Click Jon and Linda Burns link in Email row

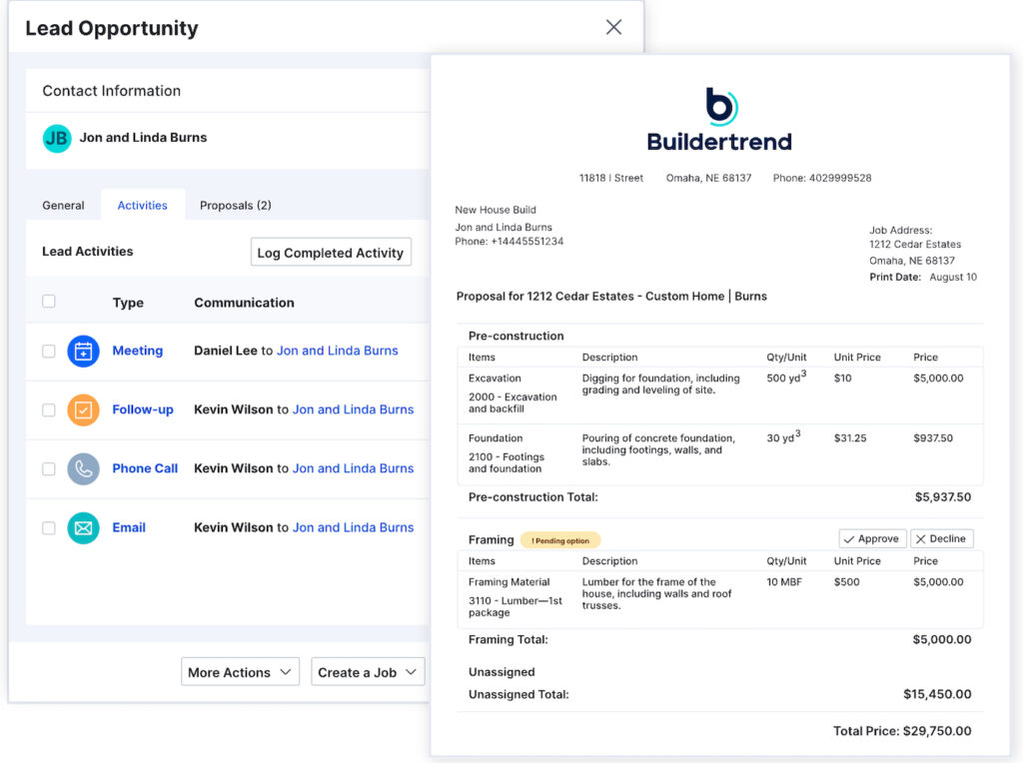click(353, 527)
